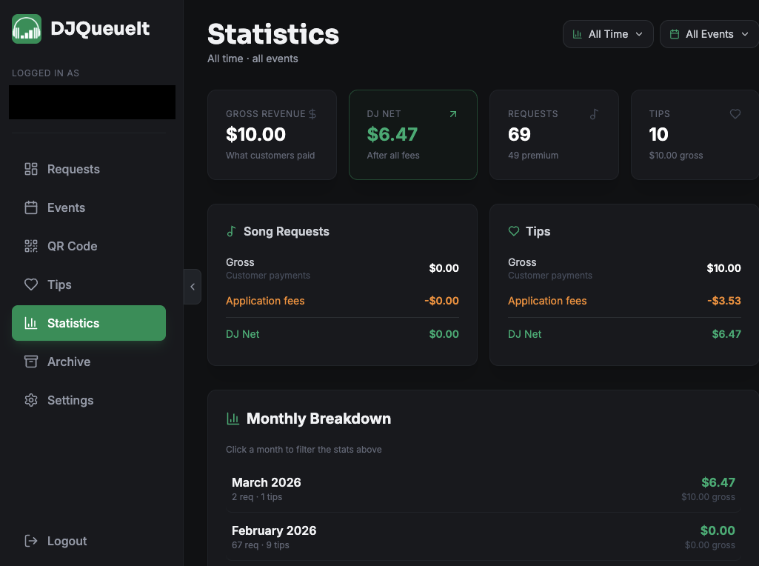Select the Gross Revenue stat card
Image resolution: width=759 pixels, height=566 pixels.
[272, 135]
